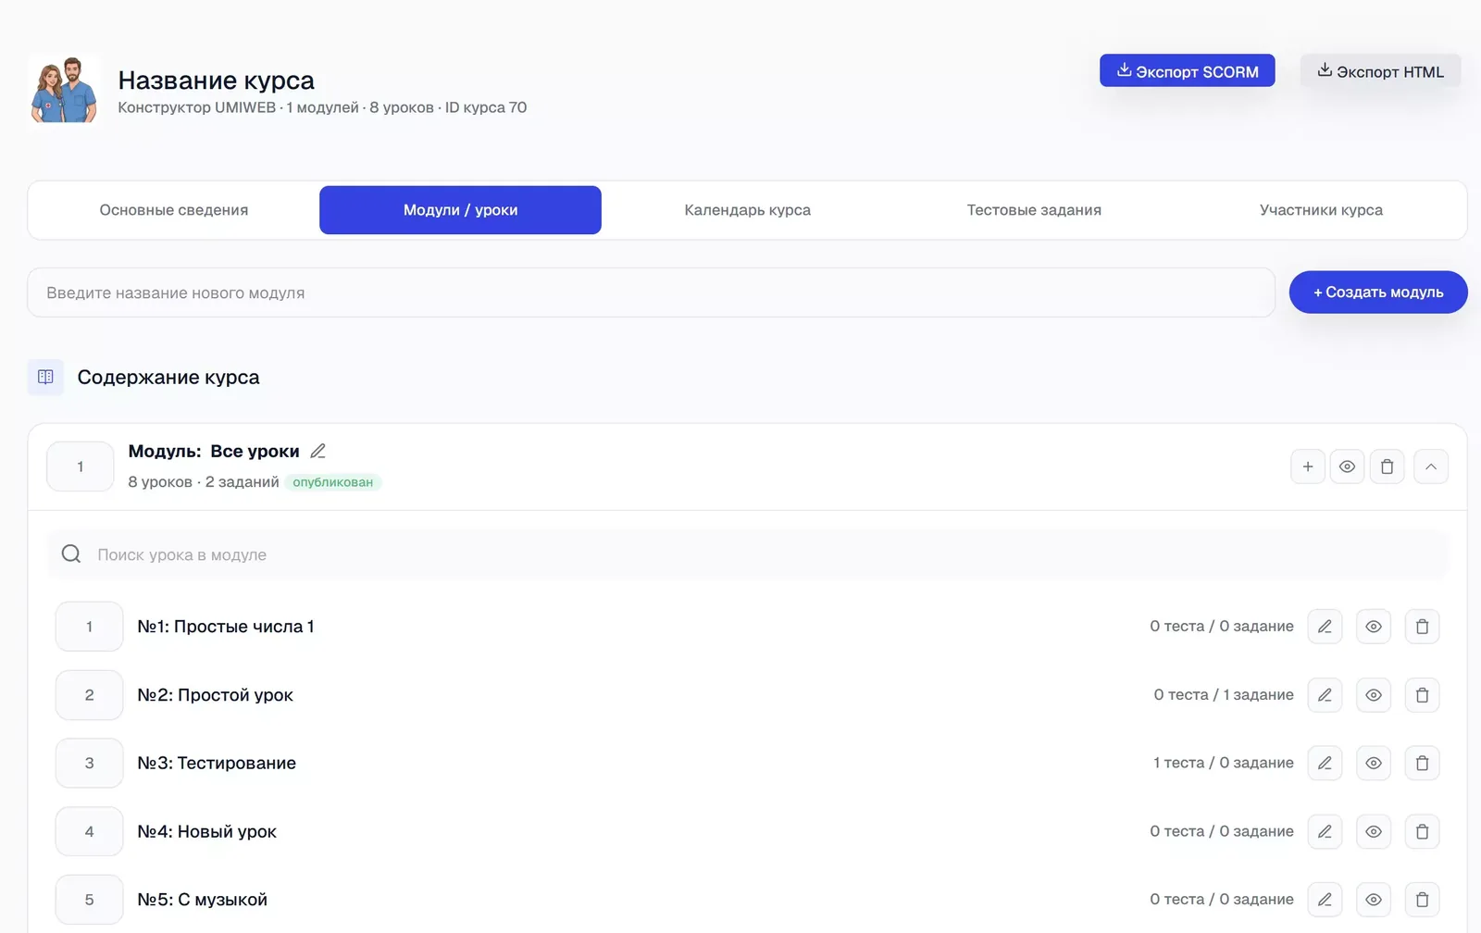Toggle visibility of lesson №1 Простые числа 1
The width and height of the screenshot is (1481, 933).
tap(1374, 627)
